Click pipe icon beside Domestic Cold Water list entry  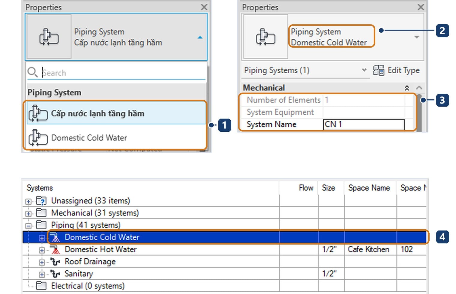tap(38, 138)
